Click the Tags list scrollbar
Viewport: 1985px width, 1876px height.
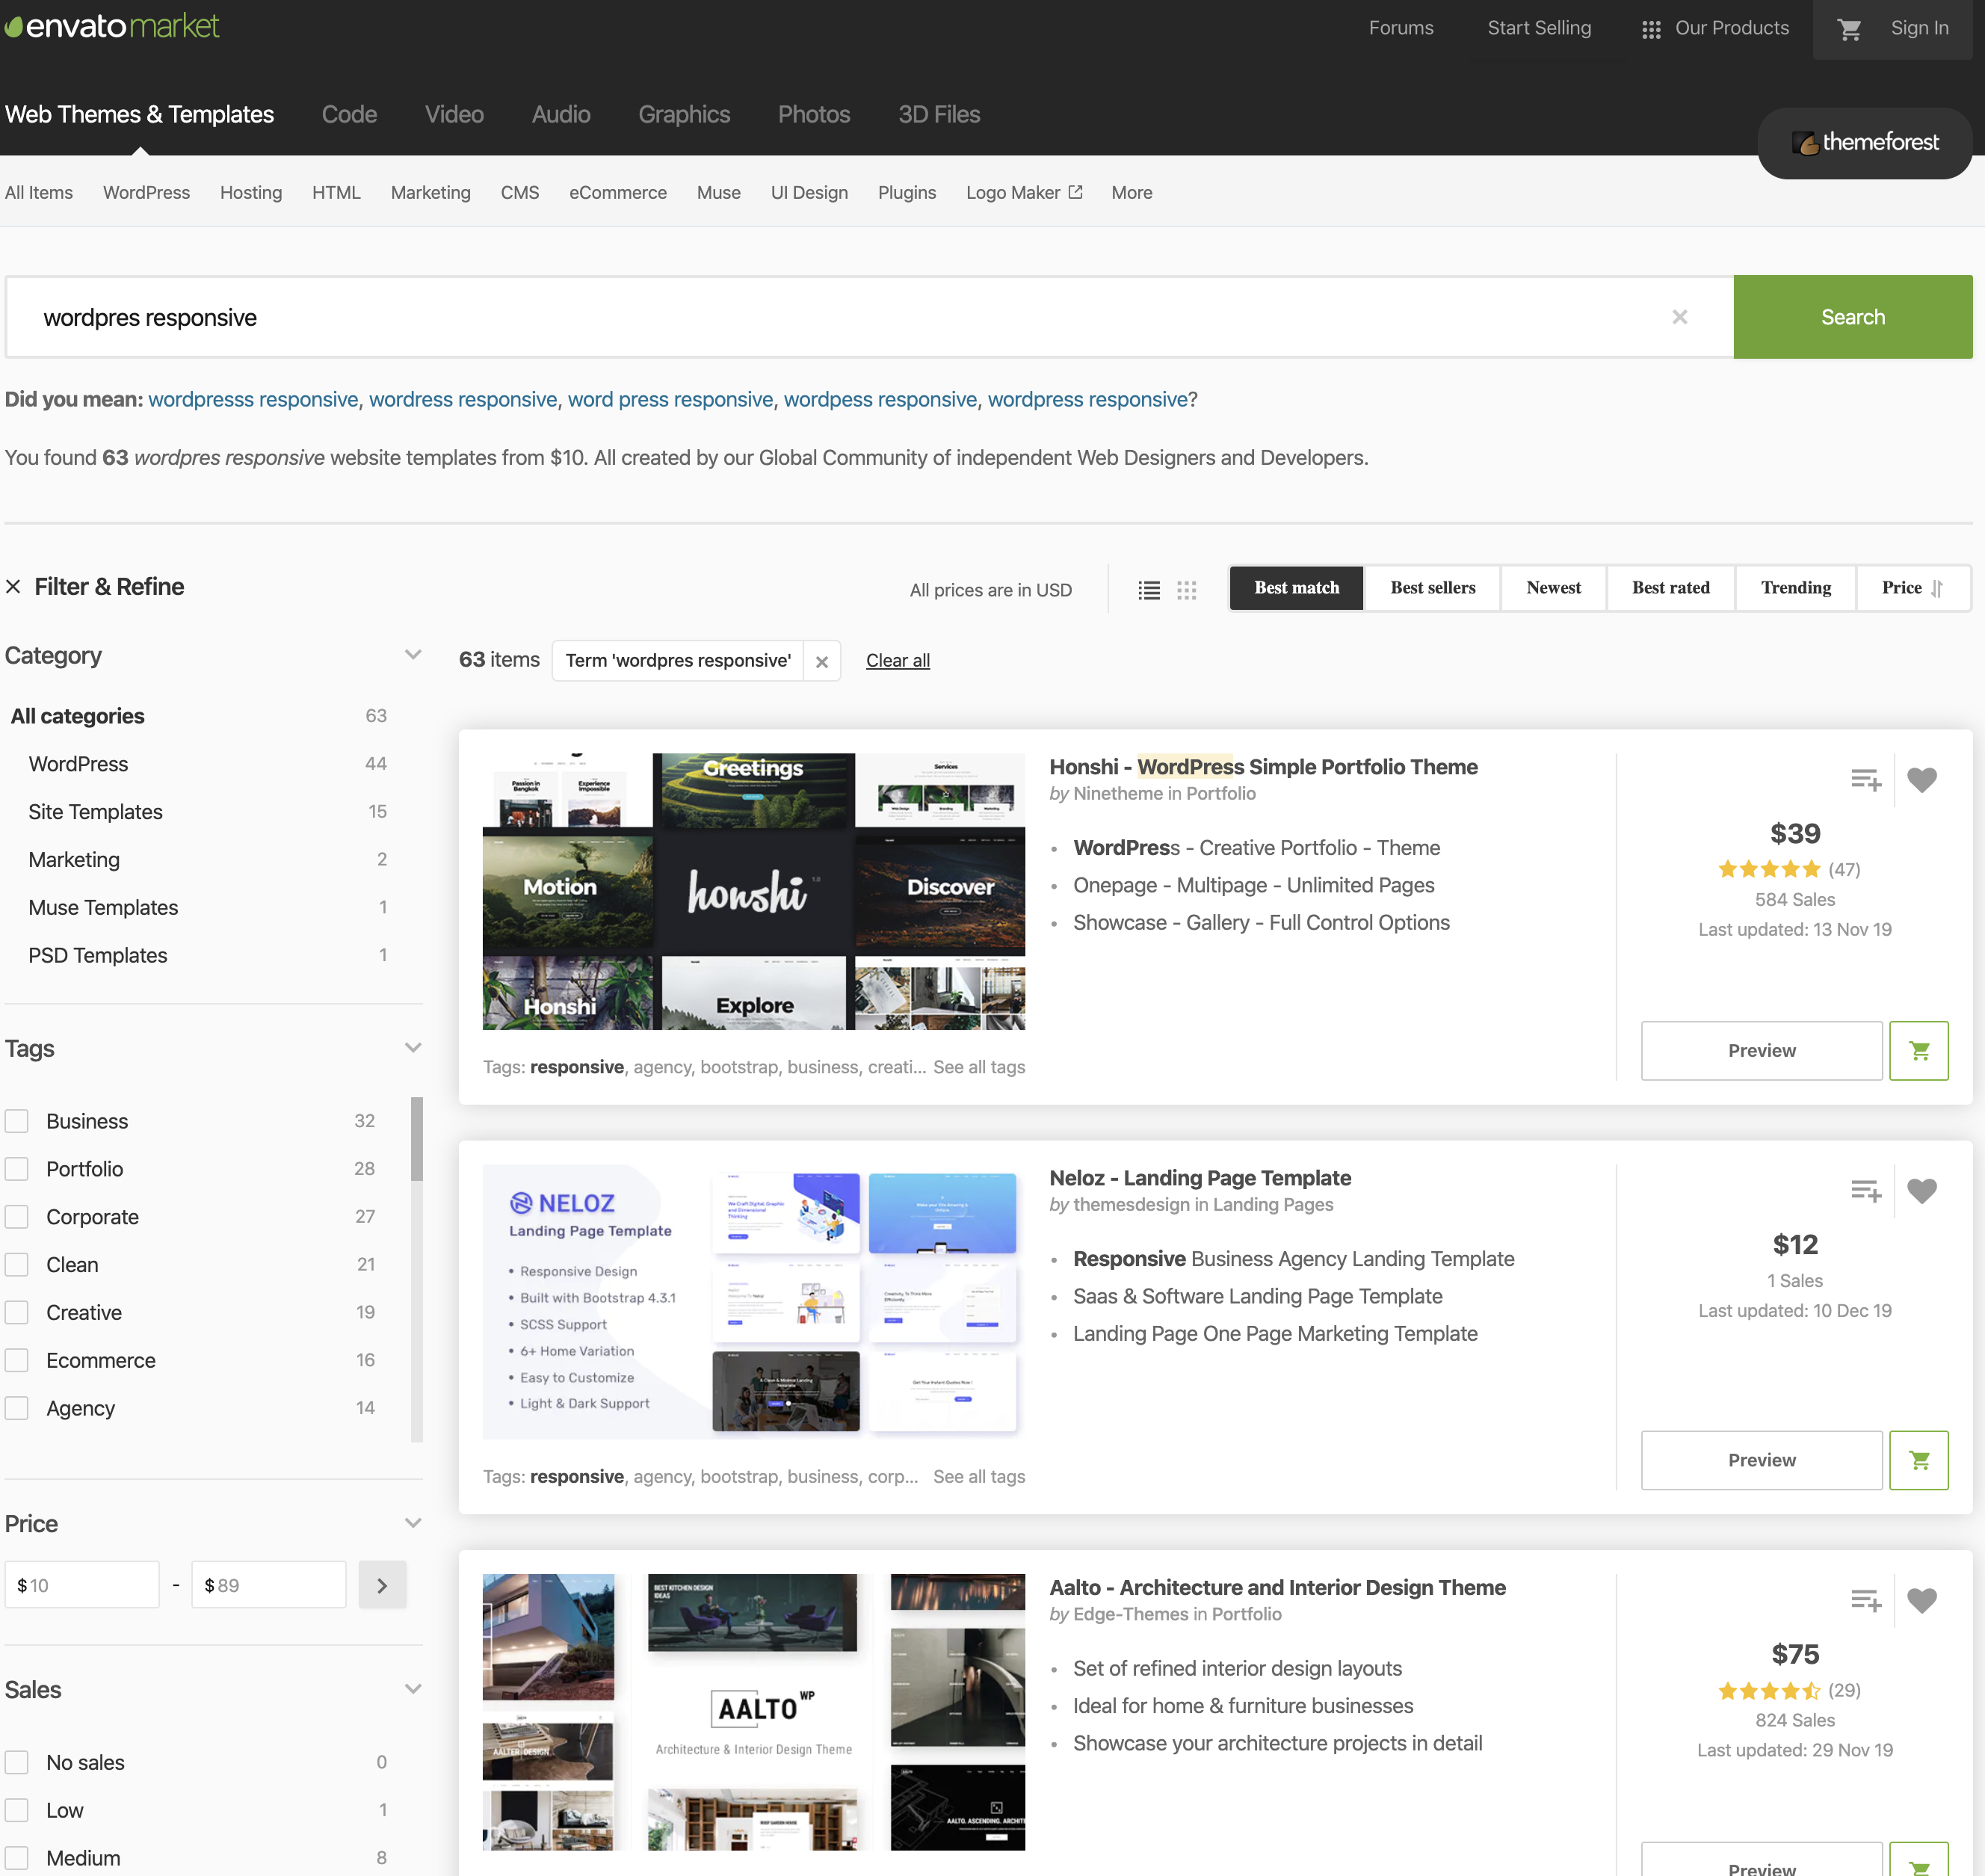point(416,1139)
